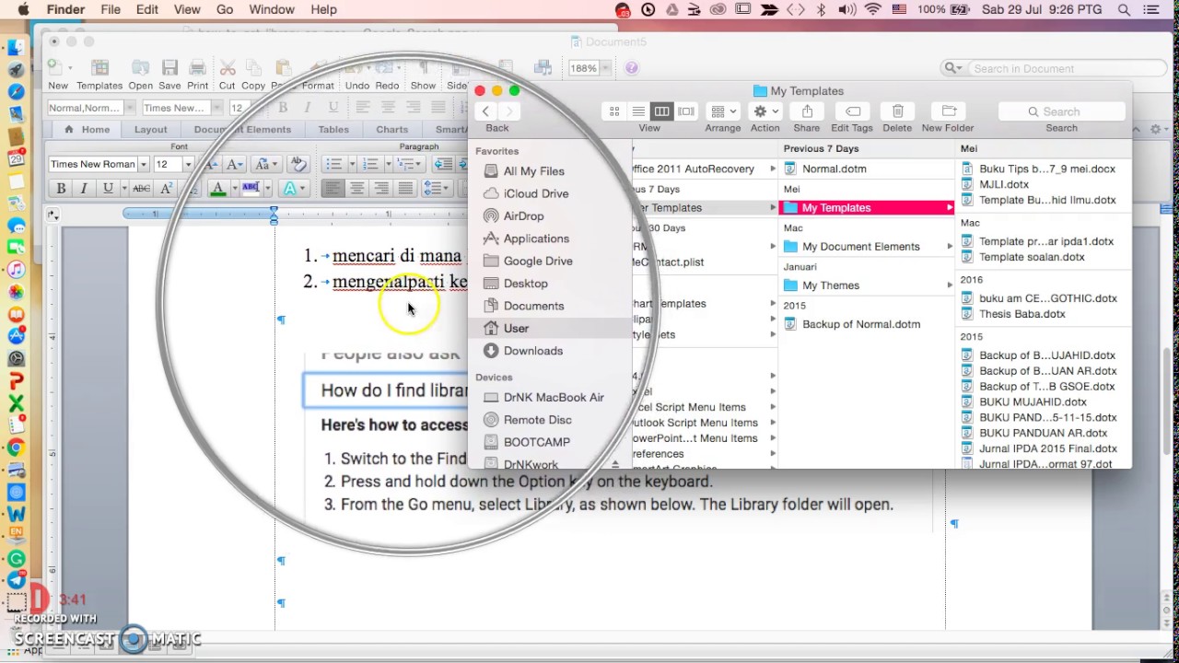Screen dimensions: 1179x663
Task: Open Spotlight search in menu bar
Action: [1124, 10]
